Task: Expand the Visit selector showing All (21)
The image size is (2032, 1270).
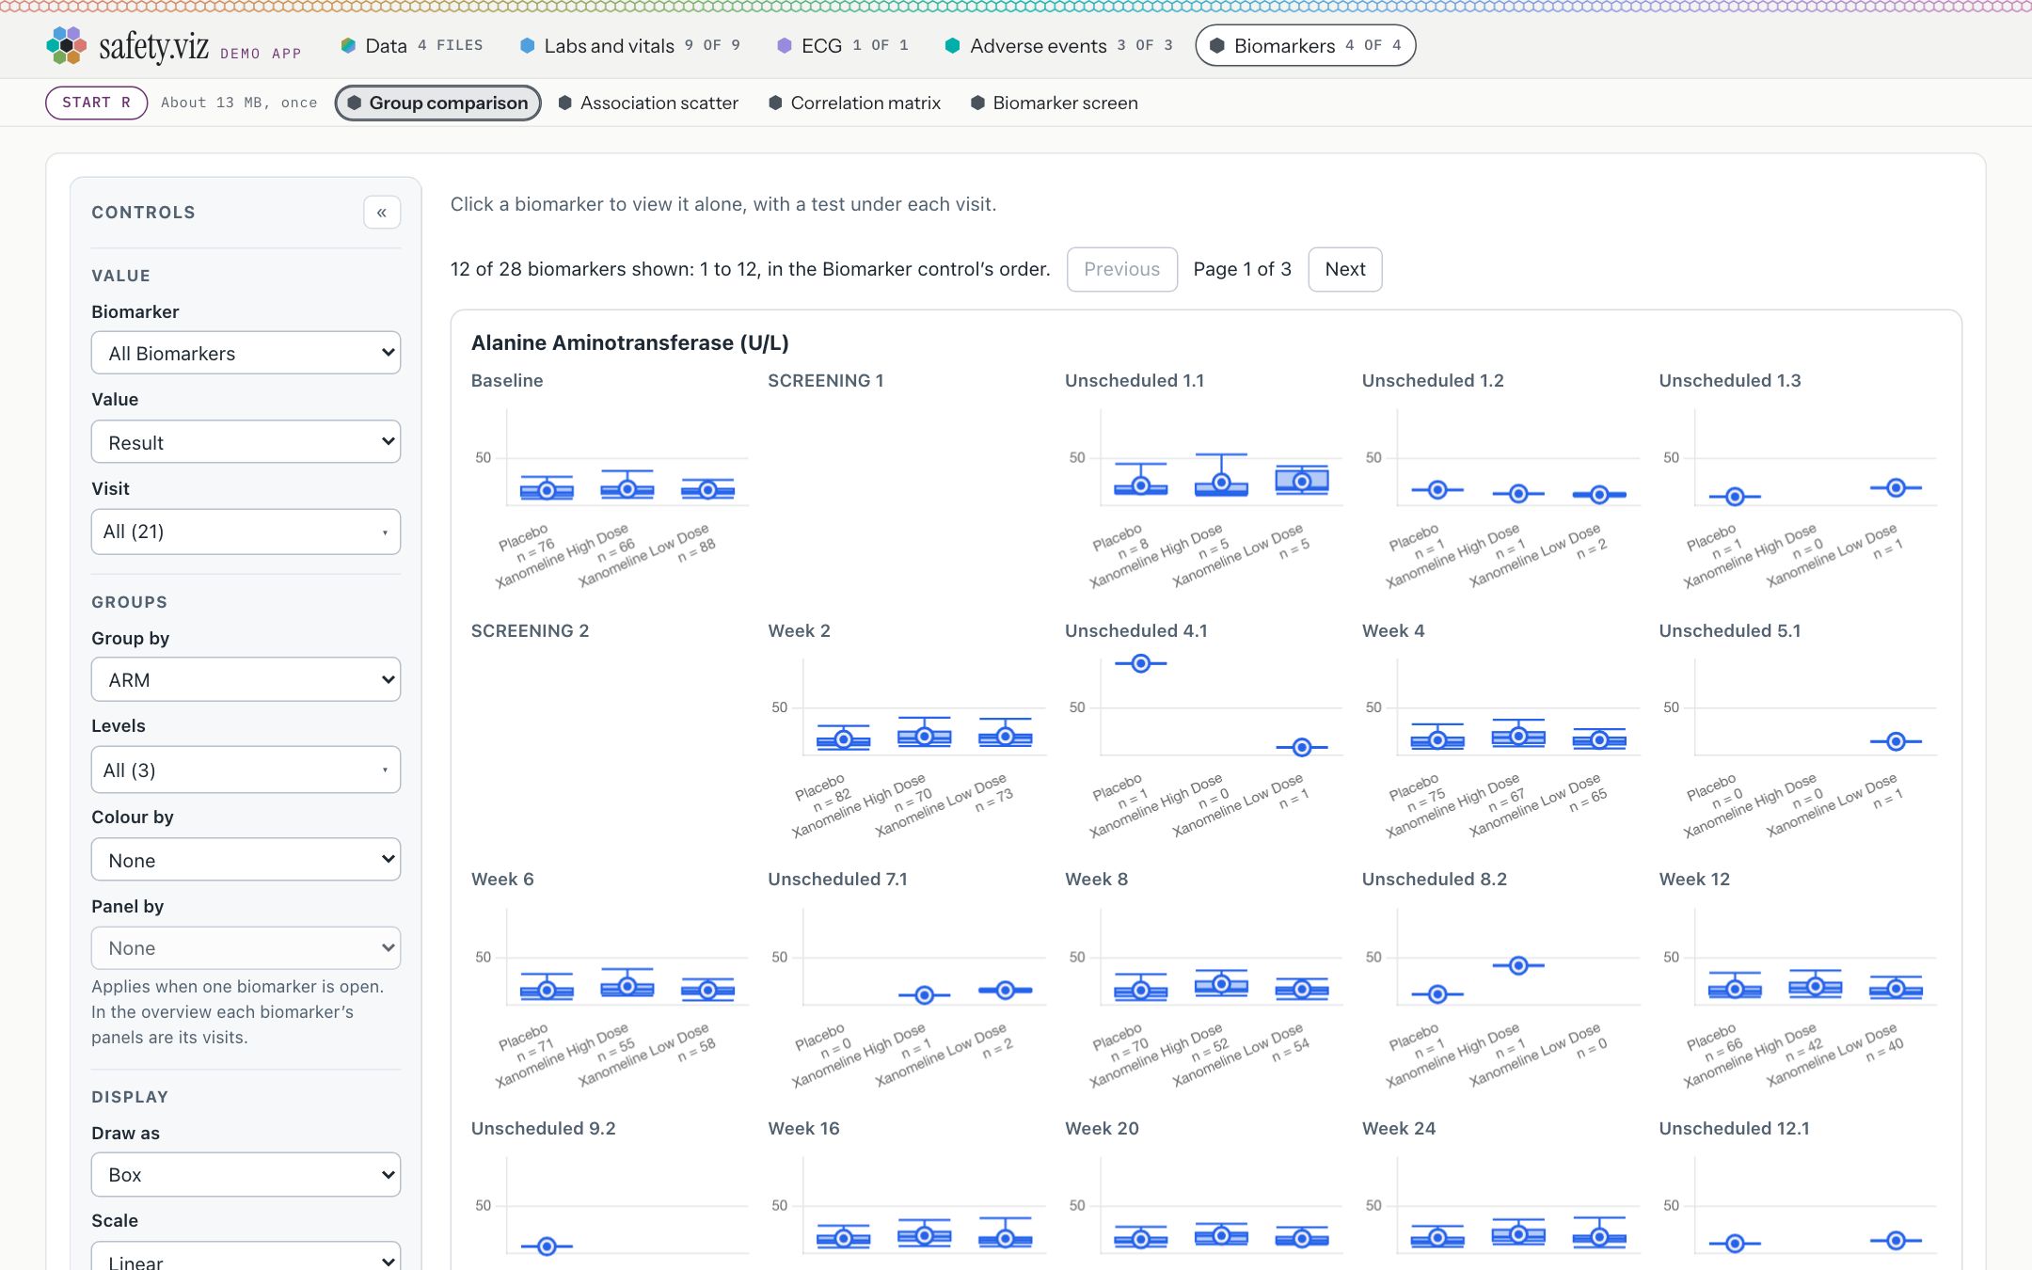Action: click(246, 532)
